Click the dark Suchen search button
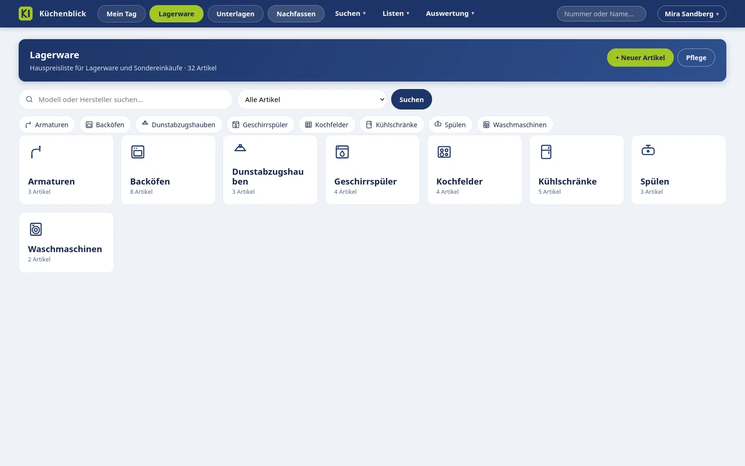The height and width of the screenshot is (466, 745). [412, 99]
